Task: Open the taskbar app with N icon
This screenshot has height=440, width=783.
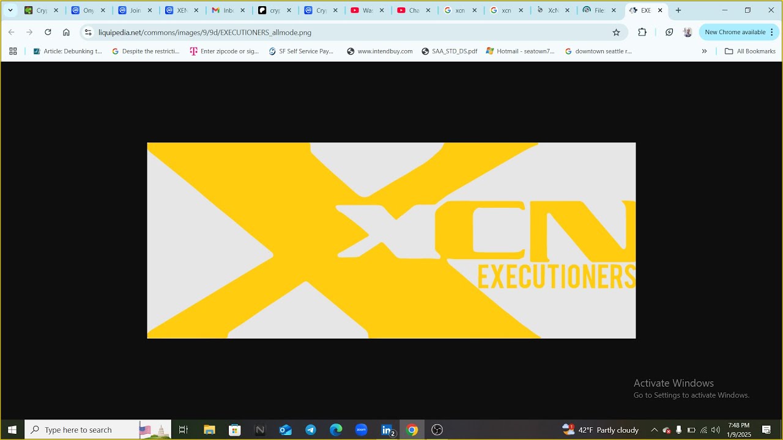Action: pos(260,430)
